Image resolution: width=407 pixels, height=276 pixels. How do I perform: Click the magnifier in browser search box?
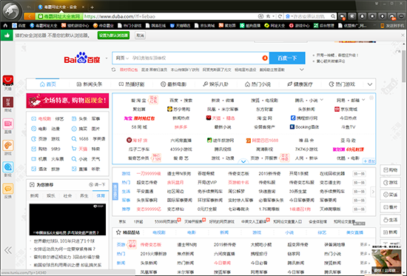333,16
